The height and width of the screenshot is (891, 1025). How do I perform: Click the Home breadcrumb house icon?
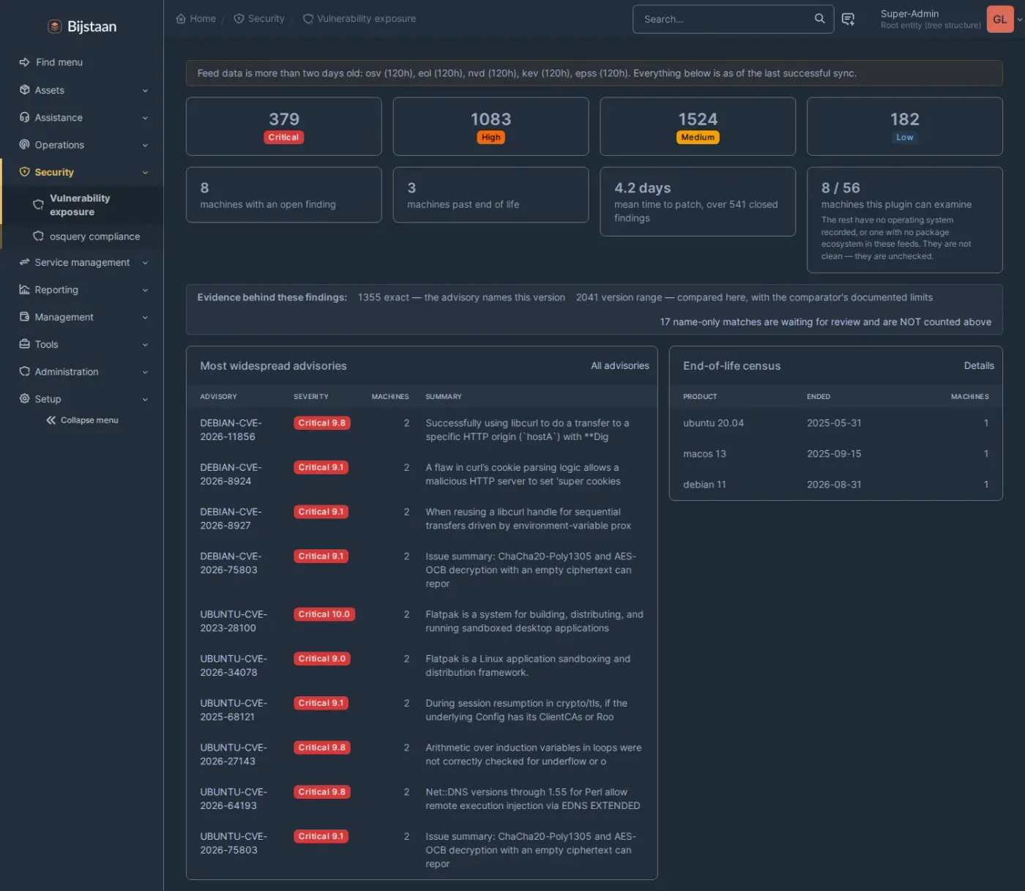point(181,18)
